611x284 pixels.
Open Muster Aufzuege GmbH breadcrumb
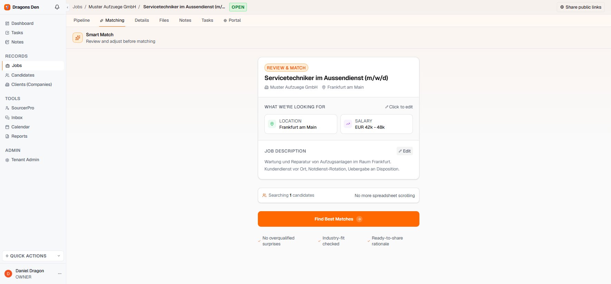[x=112, y=7]
